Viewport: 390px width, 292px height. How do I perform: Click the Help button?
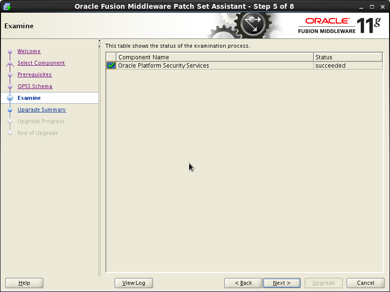pos(24,283)
